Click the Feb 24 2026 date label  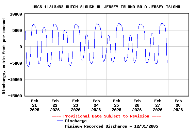[x=96, y=105]
